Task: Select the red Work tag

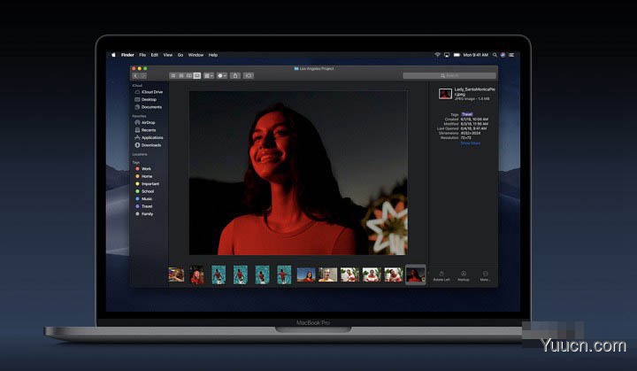Action: coord(143,169)
